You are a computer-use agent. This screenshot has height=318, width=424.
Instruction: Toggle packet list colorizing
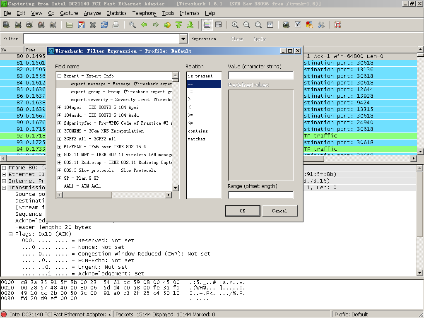point(207,25)
